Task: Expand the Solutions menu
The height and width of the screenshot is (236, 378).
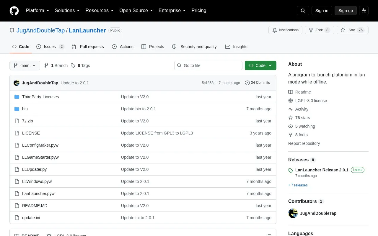Action: coord(67,11)
